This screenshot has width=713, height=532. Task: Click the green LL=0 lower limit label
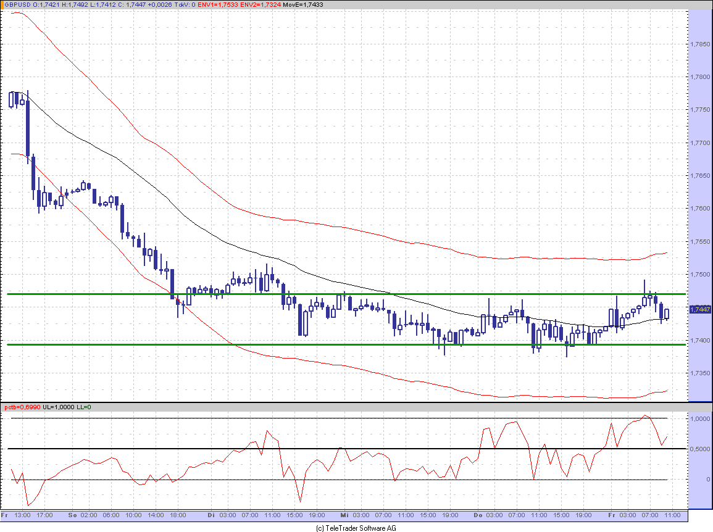[x=83, y=407]
